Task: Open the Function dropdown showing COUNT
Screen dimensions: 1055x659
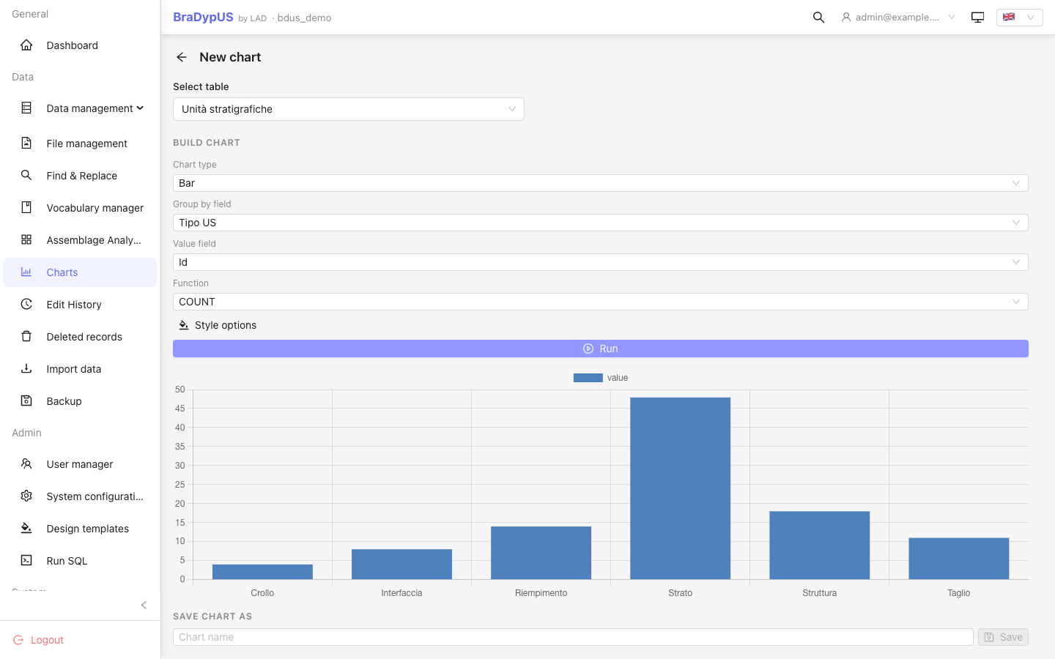Action: coord(601,302)
